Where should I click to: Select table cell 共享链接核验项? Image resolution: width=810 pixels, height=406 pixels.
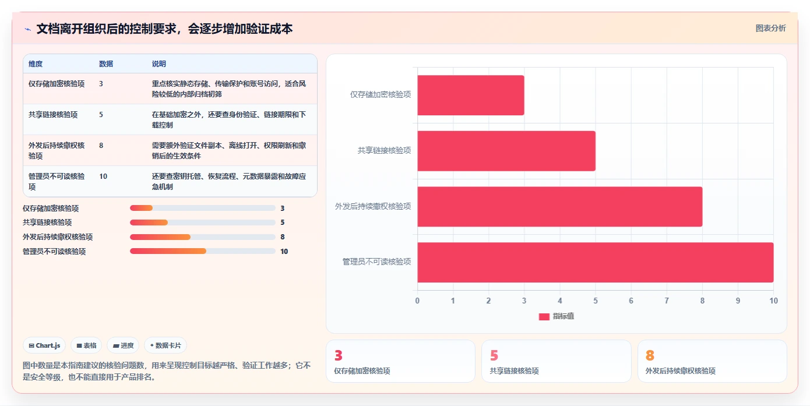pyautogui.click(x=53, y=115)
